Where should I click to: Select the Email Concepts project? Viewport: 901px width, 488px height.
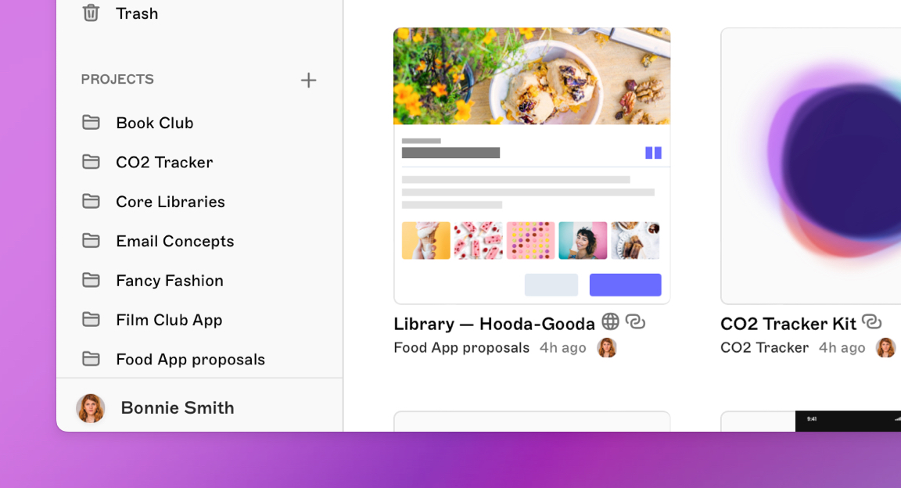click(174, 241)
